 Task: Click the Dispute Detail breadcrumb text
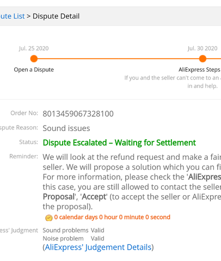pos(56,16)
